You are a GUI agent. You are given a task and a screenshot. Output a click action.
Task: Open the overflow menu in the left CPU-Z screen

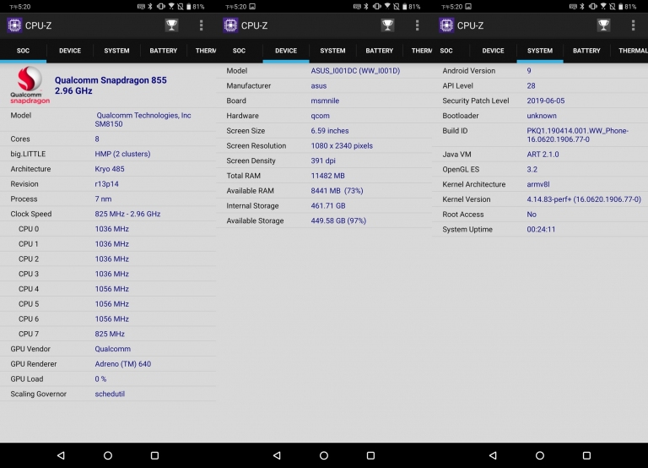(x=202, y=25)
